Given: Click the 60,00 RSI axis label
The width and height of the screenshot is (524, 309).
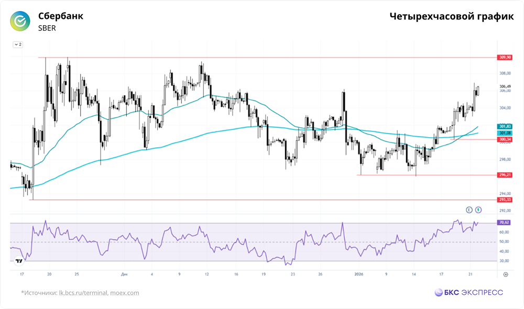Looking at the screenshot, I should [504, 232].
